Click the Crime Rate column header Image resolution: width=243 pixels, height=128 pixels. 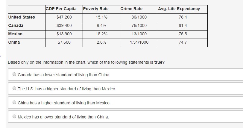click(132, 9)
